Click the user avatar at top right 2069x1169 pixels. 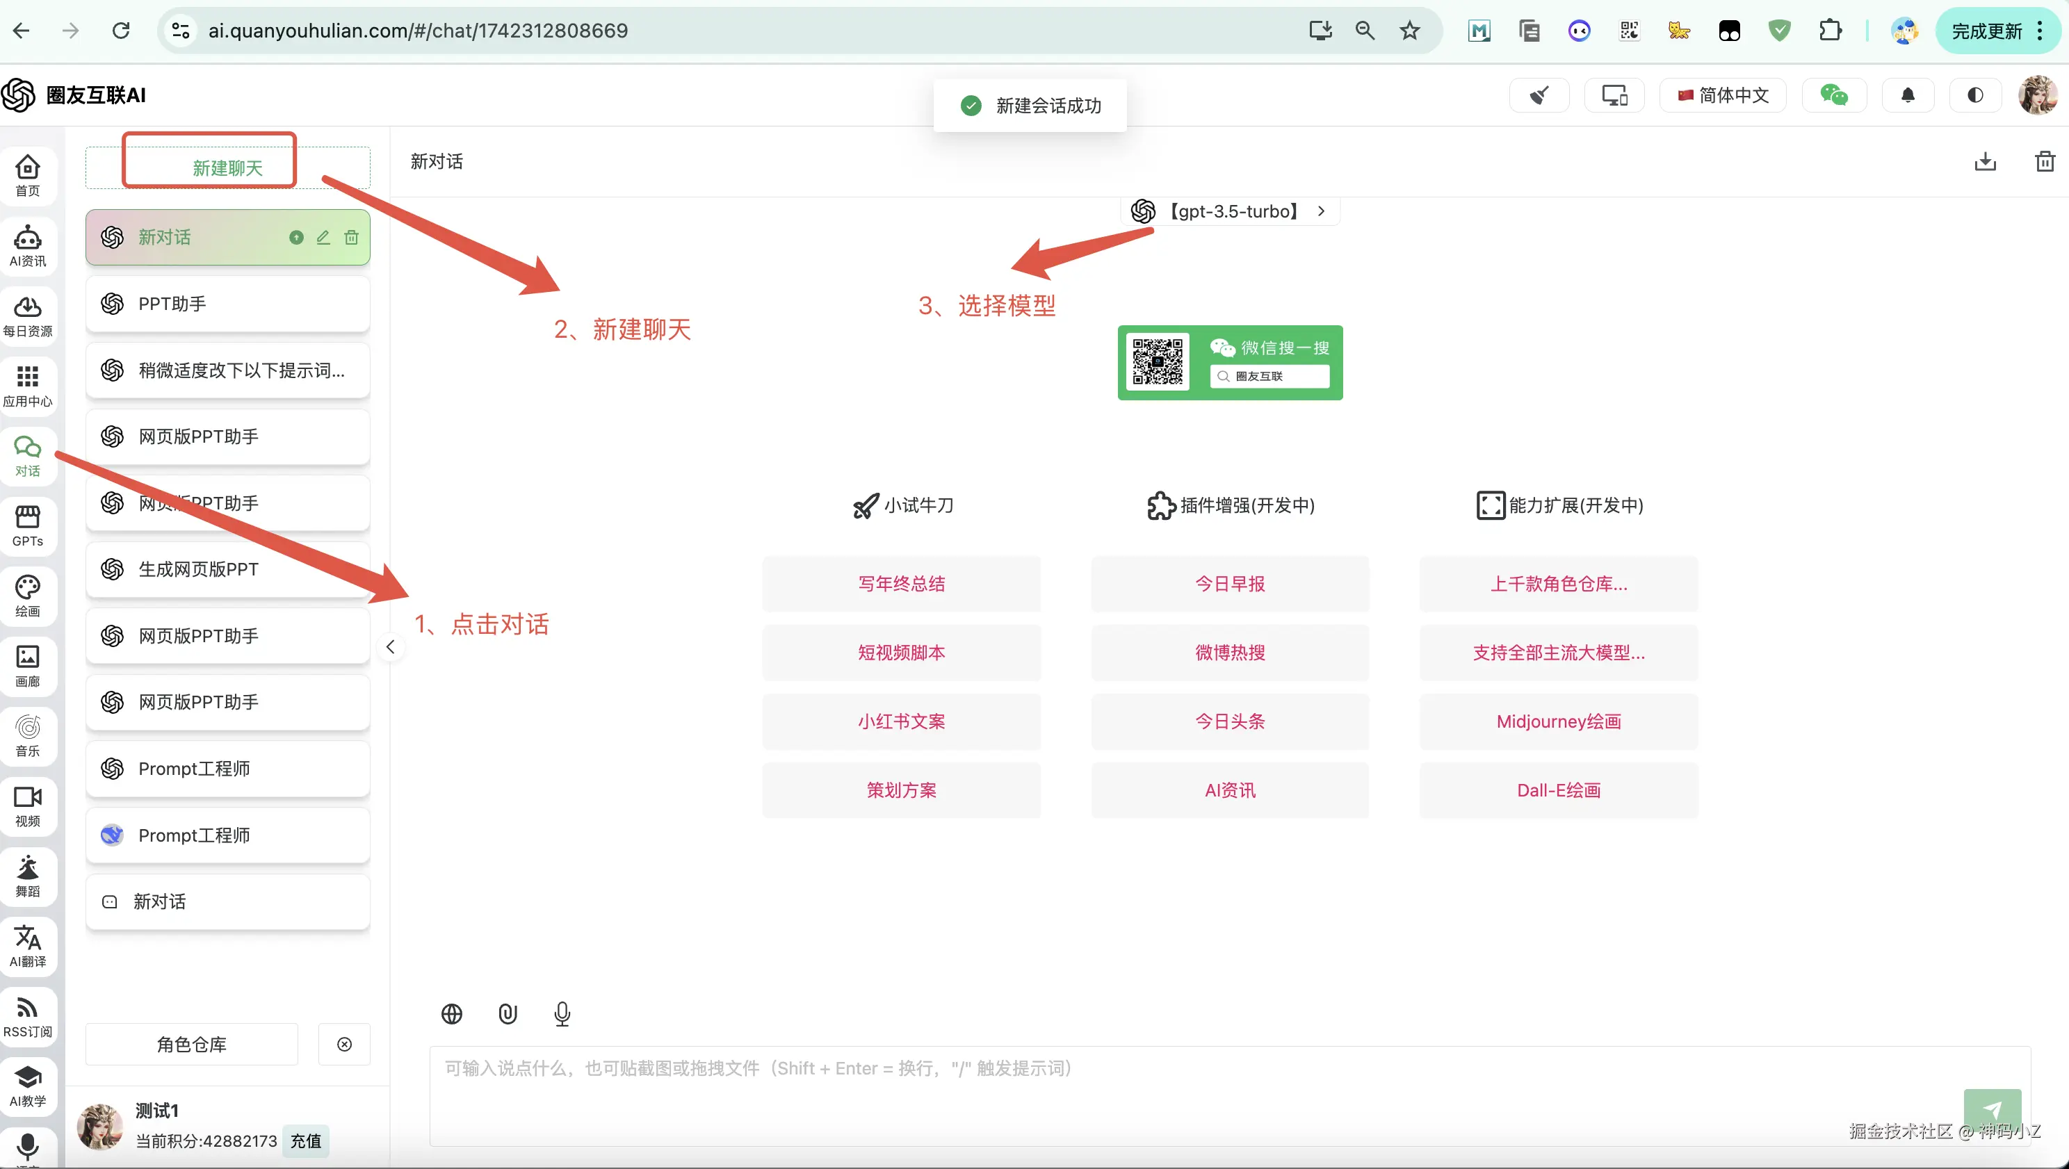point(2037,95)
